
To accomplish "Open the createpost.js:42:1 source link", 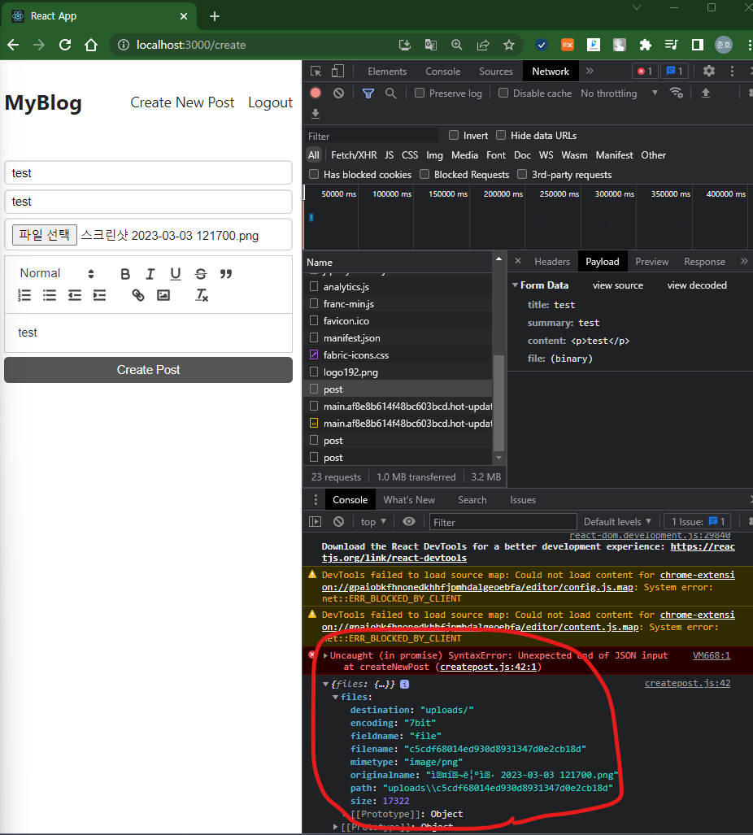I will tap(489, 668).
